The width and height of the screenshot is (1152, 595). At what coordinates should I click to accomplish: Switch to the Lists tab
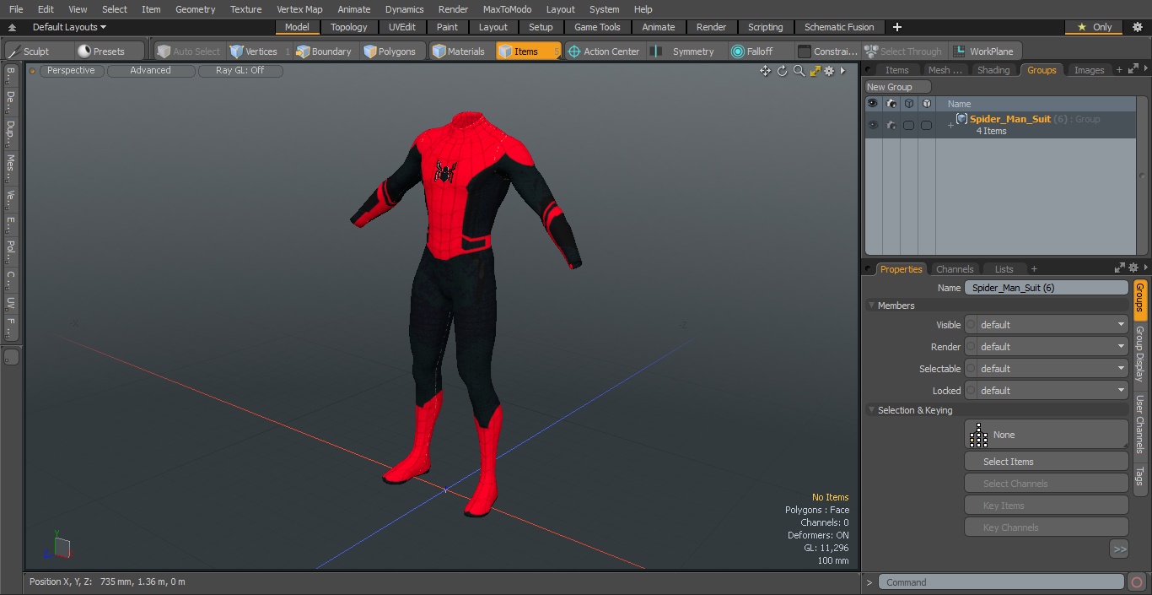click(x=1004, y=269)
